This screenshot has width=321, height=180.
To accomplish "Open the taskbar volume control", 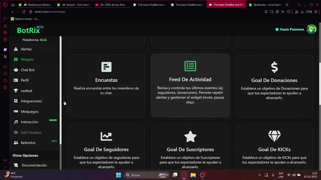I will click(294, 175).
